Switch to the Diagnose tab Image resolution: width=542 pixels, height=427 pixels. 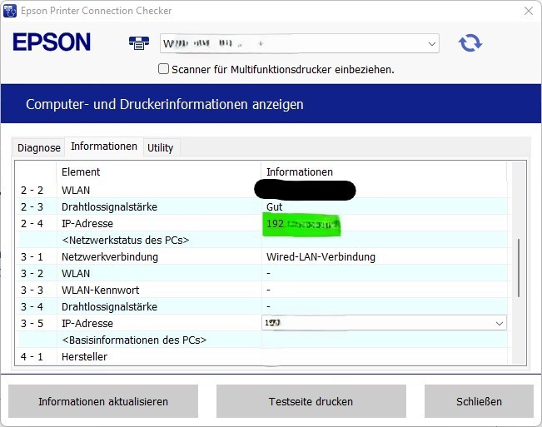[38, 148]
